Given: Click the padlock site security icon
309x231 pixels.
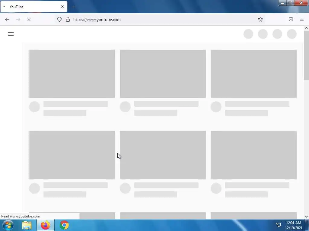Looking at the screenshot, I should [68, 19].
